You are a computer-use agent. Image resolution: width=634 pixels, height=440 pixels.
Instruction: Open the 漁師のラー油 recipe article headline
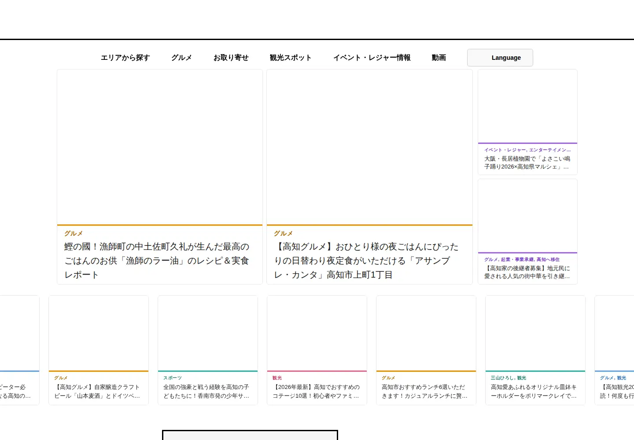157,261
